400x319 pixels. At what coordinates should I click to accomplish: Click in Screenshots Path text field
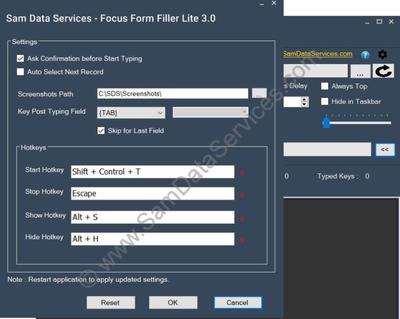(173, 94)
